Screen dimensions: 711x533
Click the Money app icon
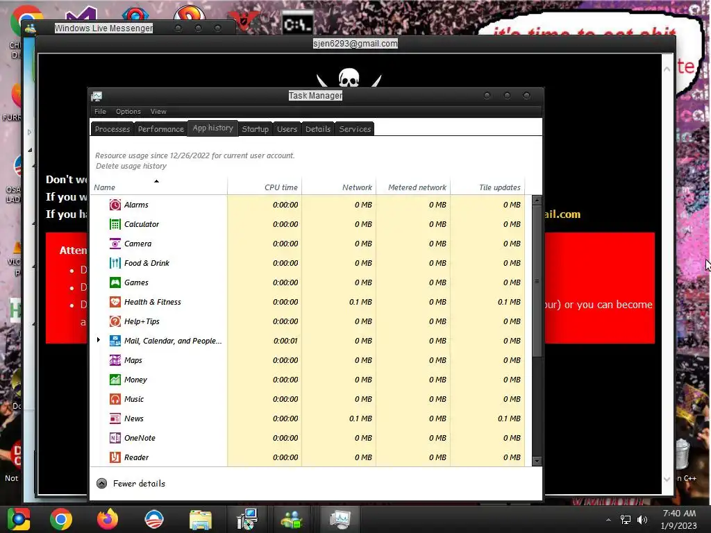click(115, 380)
